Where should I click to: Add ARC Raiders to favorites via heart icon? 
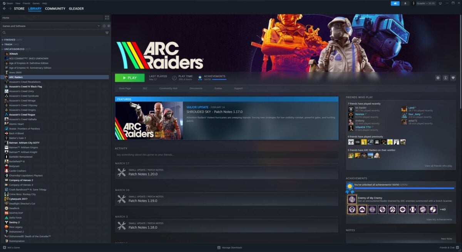[x=453, y=78]
